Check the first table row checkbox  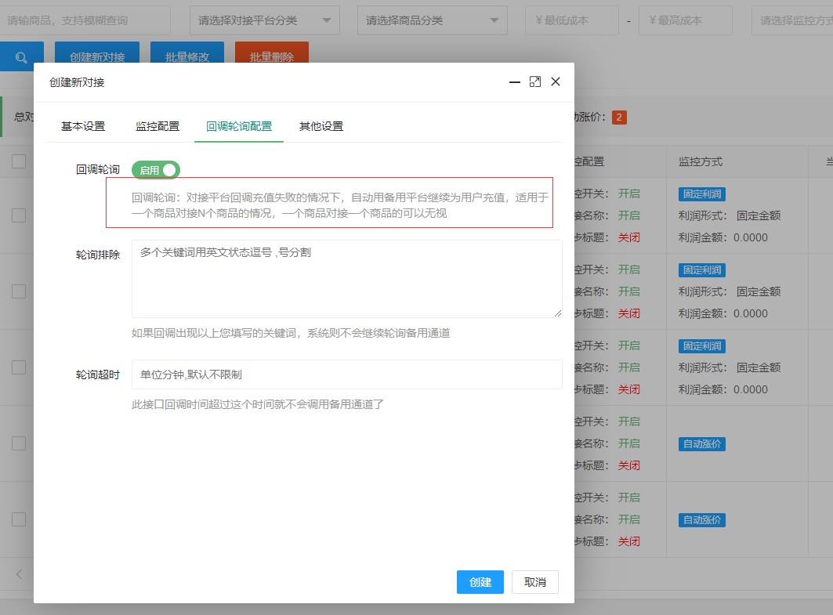[19, 215]
